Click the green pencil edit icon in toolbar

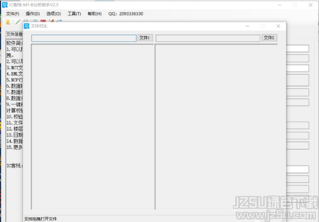18,22
